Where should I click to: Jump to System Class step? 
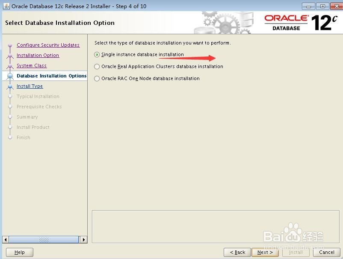pos(32,65)
